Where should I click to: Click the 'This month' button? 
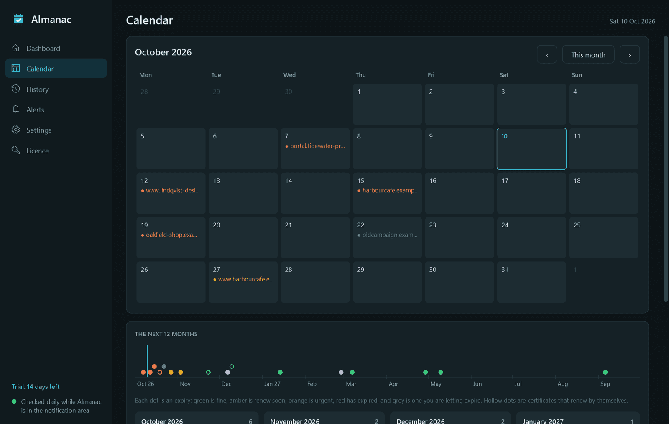click(588, 54)
